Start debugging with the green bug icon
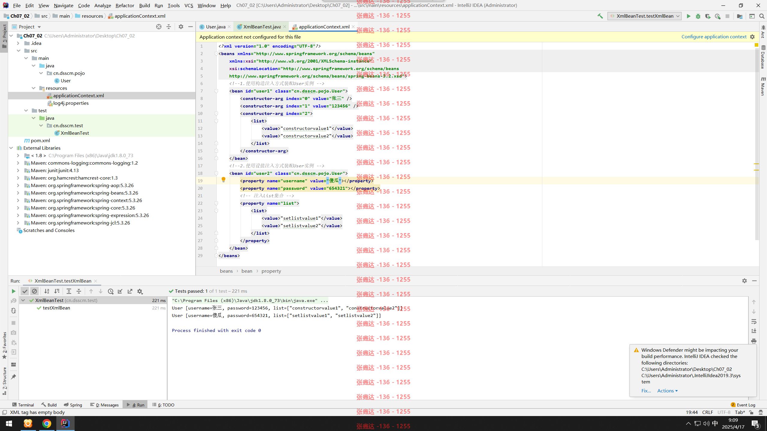This screenshot has height=431, width=767. click(x=698, y=16)
